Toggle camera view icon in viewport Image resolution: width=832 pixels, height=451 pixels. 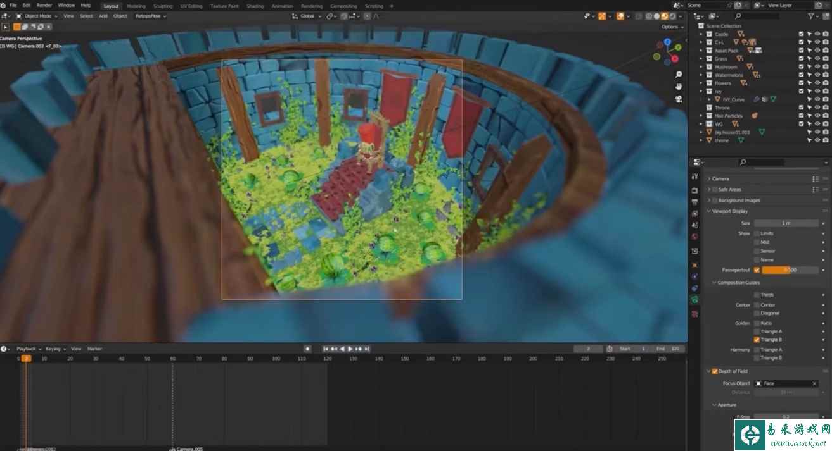tap(678, 99)
